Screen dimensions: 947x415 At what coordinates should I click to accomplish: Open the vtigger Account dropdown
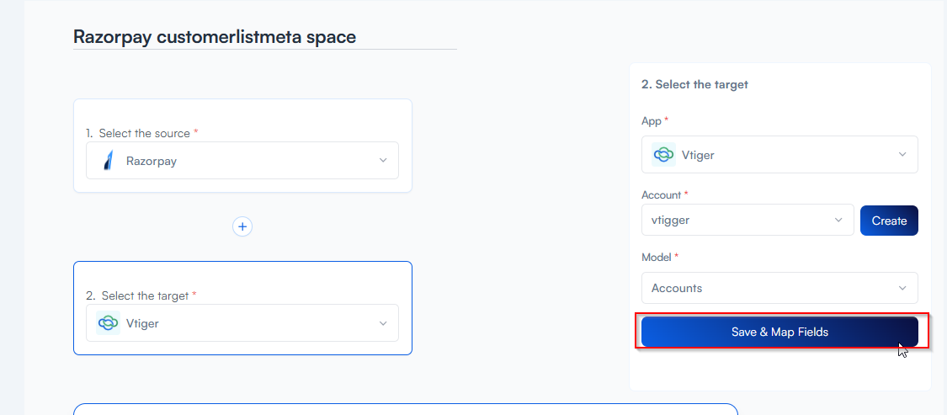coord(747,221)
